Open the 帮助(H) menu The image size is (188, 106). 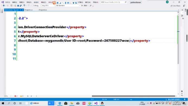pos(95,2)
